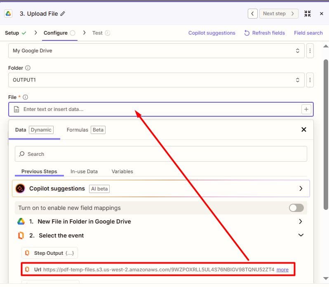Screen dimensions: 329x287
Task: Switch to the In-use Data tab
Action: [84, 172]
